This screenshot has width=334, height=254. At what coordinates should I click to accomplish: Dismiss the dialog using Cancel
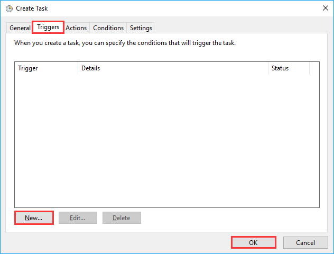point(305,242)
